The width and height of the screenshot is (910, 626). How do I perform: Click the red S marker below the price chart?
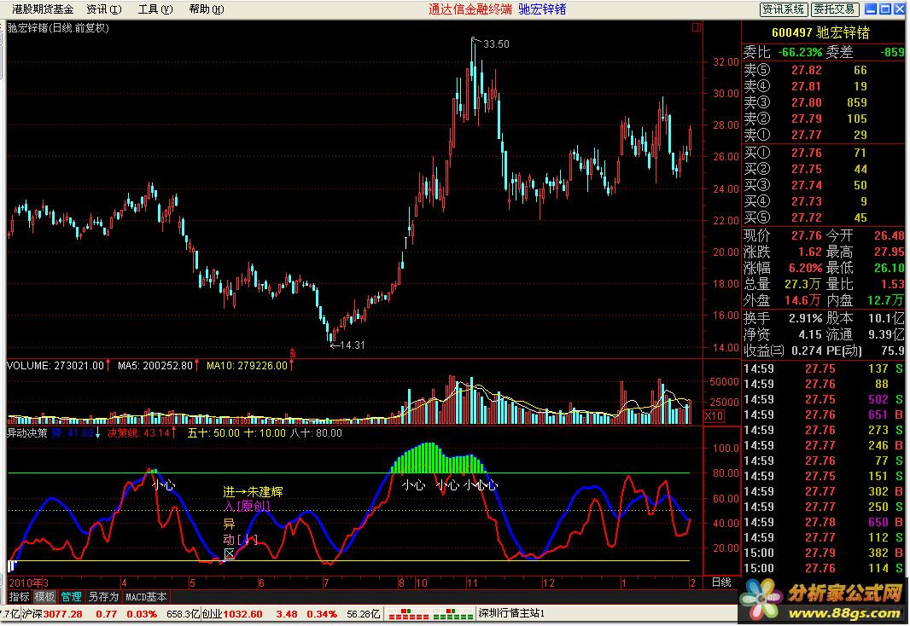(293, 353)
